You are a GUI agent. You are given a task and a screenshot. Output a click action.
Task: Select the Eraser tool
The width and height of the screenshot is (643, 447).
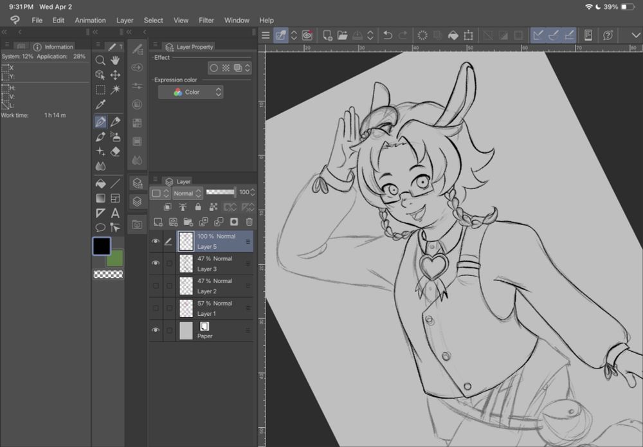point(115,151)
